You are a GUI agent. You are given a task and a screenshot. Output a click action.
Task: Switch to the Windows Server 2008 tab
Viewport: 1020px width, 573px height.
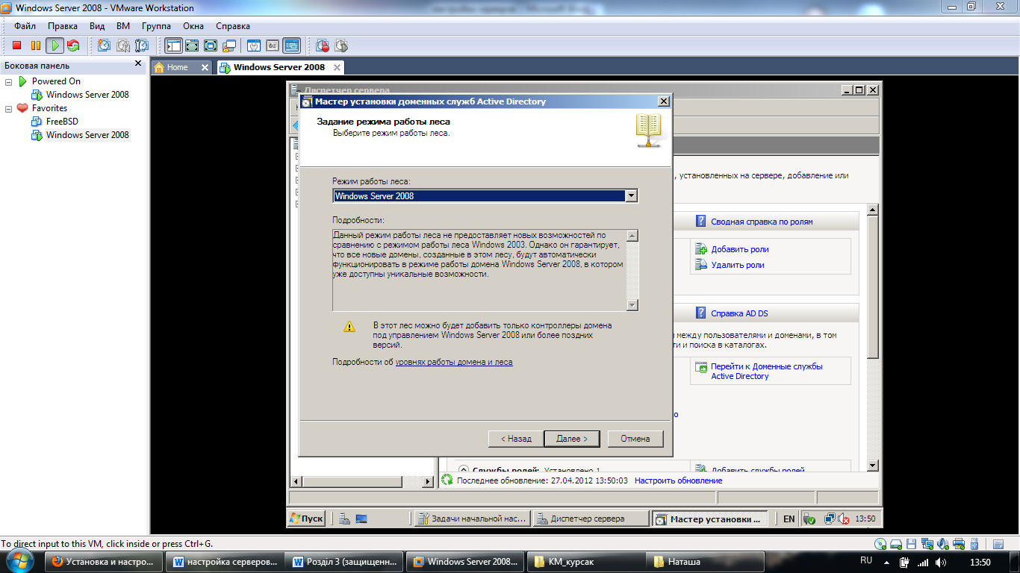click(279, 67)
